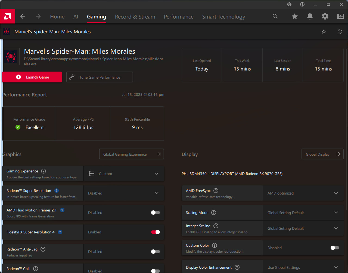
Task: Click the bug report icon
Action: pos(289,4)
